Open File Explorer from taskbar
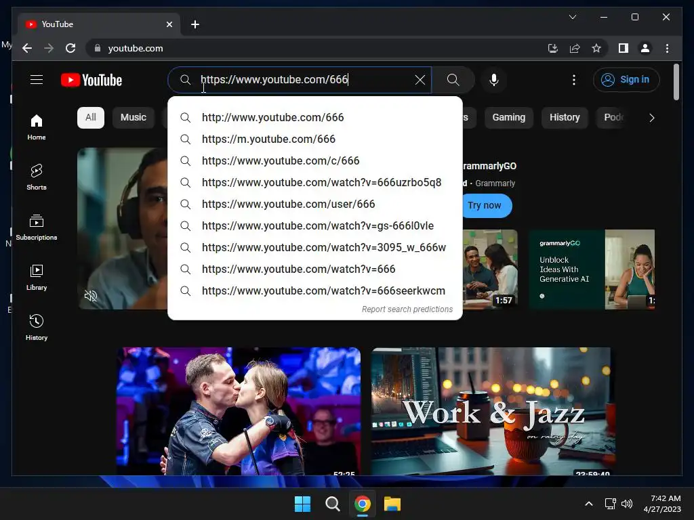This screenshot has width=694, height=520. 392,504
